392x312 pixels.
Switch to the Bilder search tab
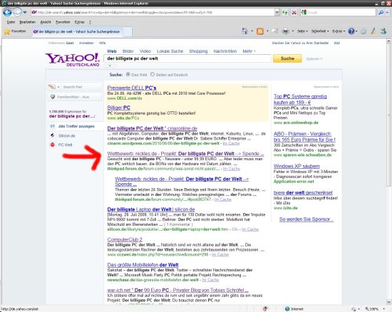[128, 51]
